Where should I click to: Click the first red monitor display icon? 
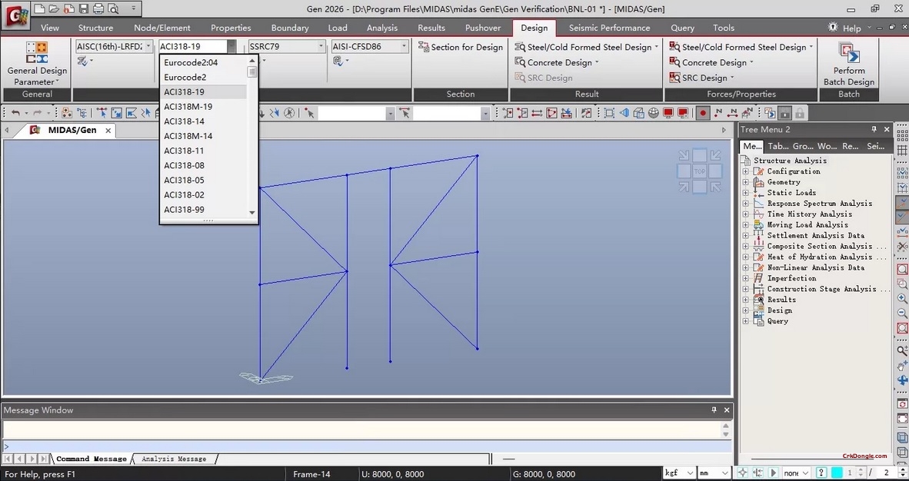click(668, 113)
